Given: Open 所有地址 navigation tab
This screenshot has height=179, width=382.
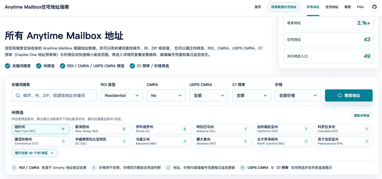Looking at the screenshot, I should [x=313, y=7].
